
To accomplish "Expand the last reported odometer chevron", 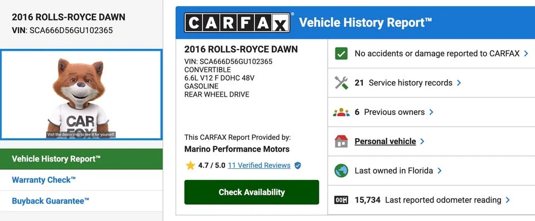I will tap(508, 200).
